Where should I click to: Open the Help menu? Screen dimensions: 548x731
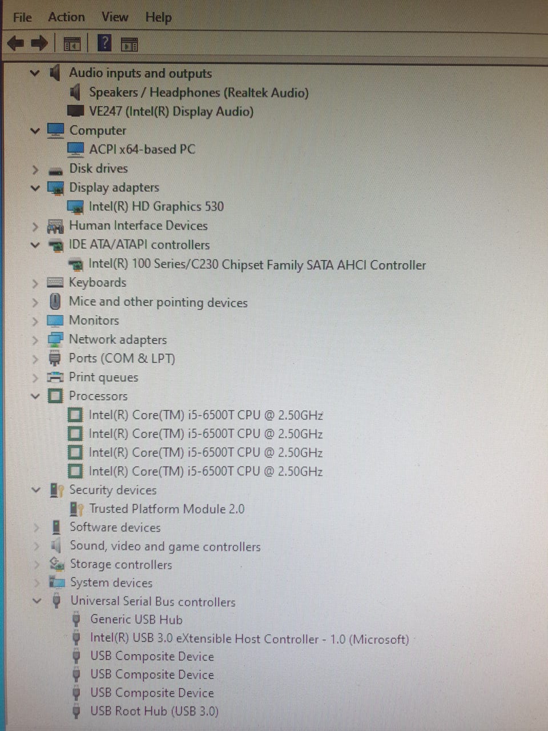tap(158, 18)
